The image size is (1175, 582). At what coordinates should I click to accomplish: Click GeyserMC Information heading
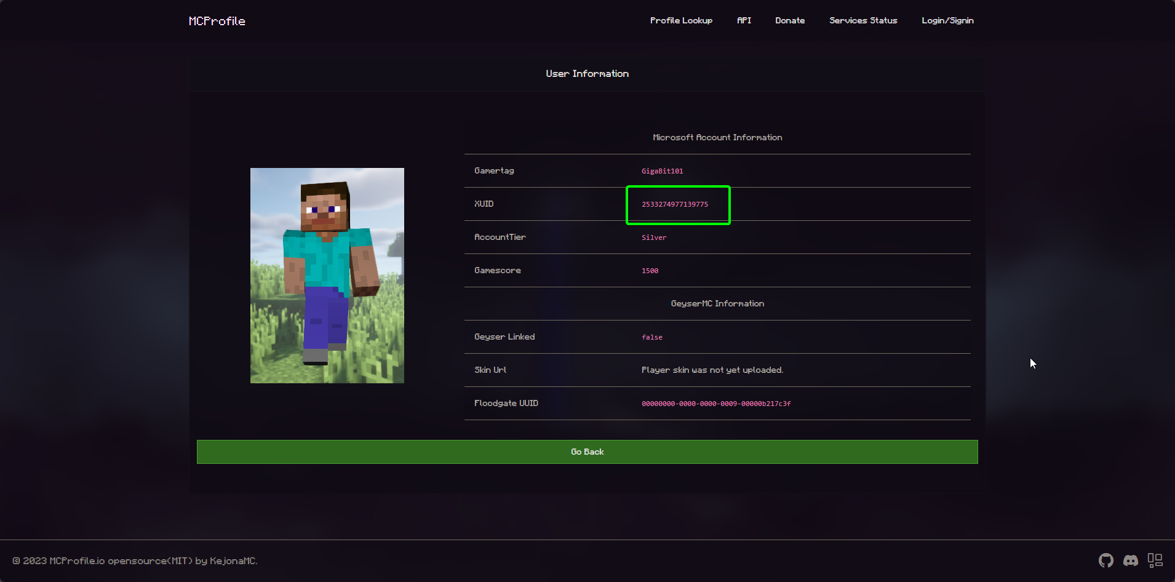[x=717, y=303]
